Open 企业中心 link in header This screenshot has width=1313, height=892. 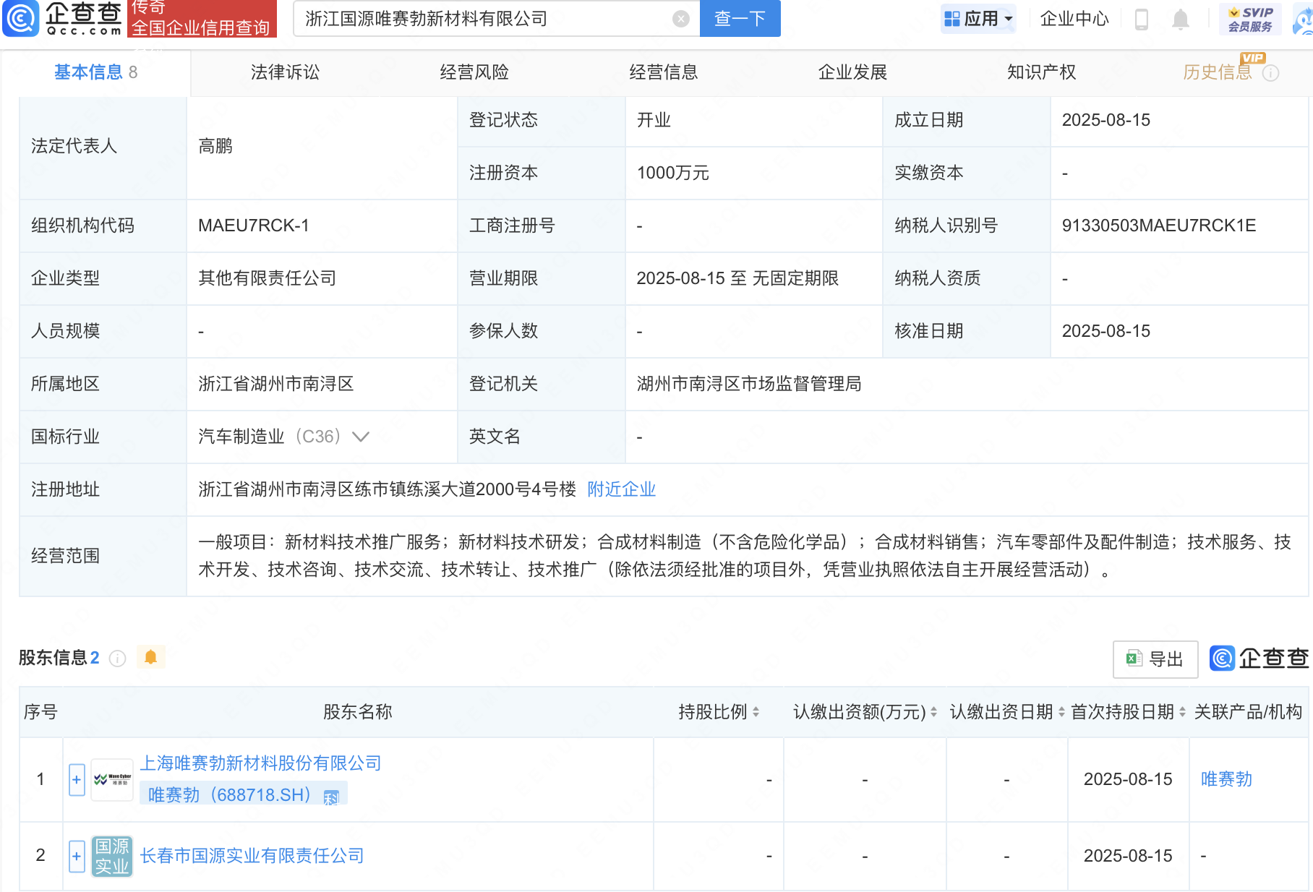pyautogui.click(x=1074, y=19)
